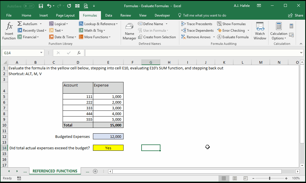Click the formula bar Insert Function button
Image resolution: width=306 pixels, height=183 pixels.
[x=79, y=53]
